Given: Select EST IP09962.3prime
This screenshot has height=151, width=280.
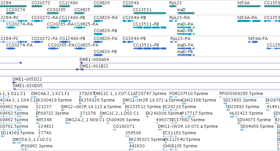Looking at the screenshot, I should click(37, 146).
